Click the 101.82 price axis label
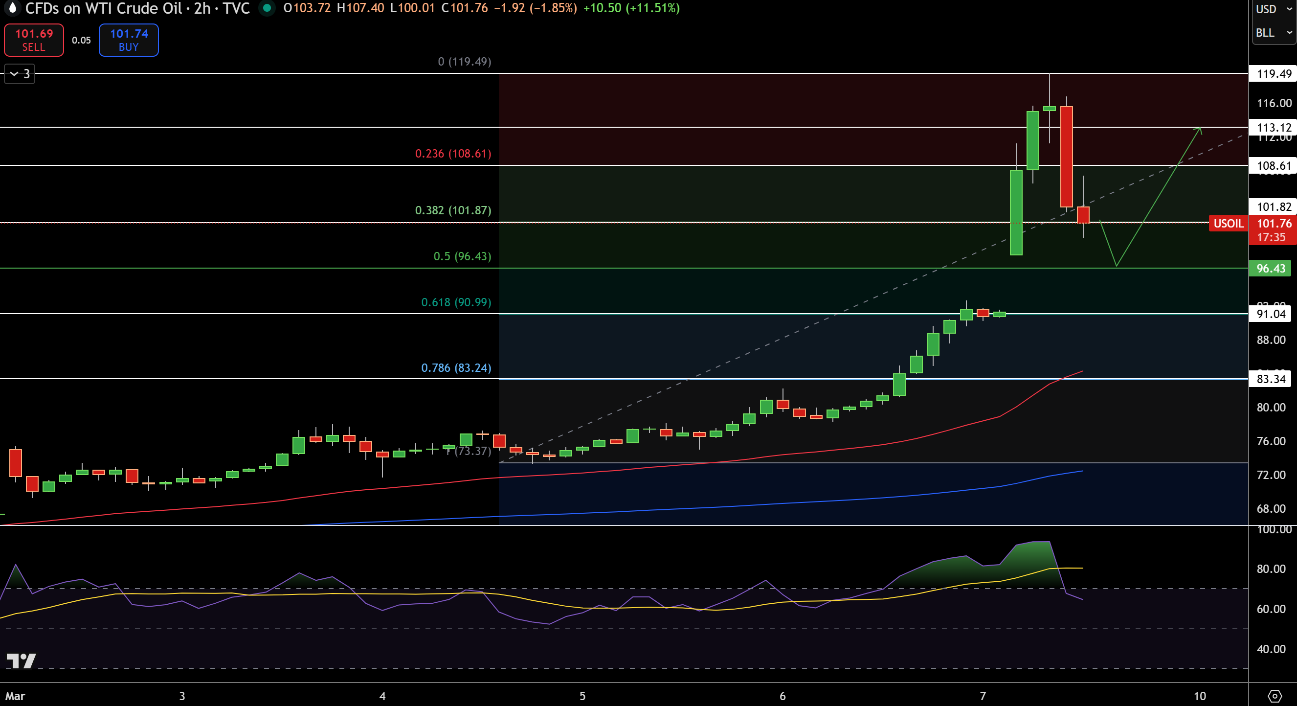 coord(1274,206)
